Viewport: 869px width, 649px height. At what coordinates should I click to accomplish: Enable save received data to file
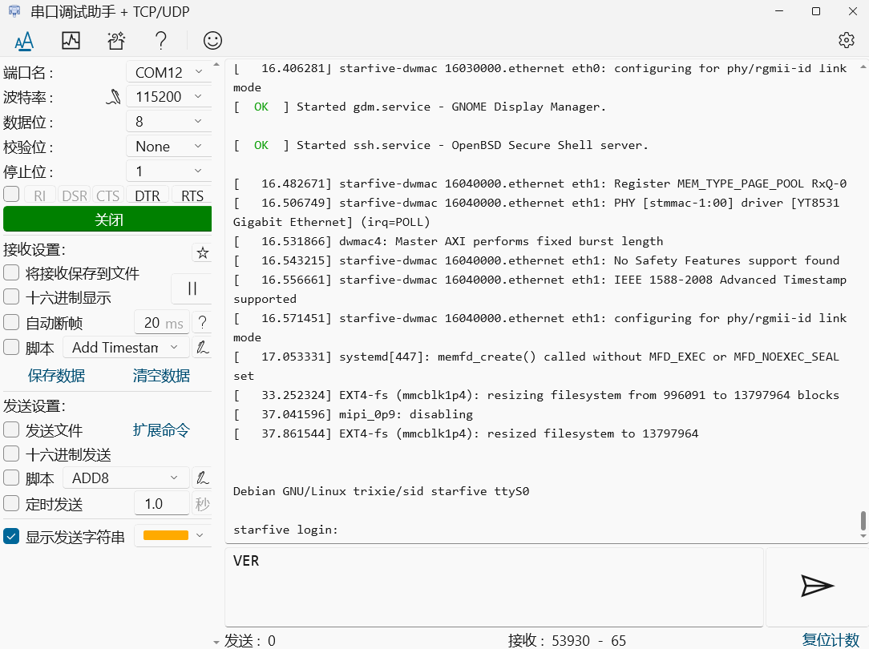pos(11,273)
